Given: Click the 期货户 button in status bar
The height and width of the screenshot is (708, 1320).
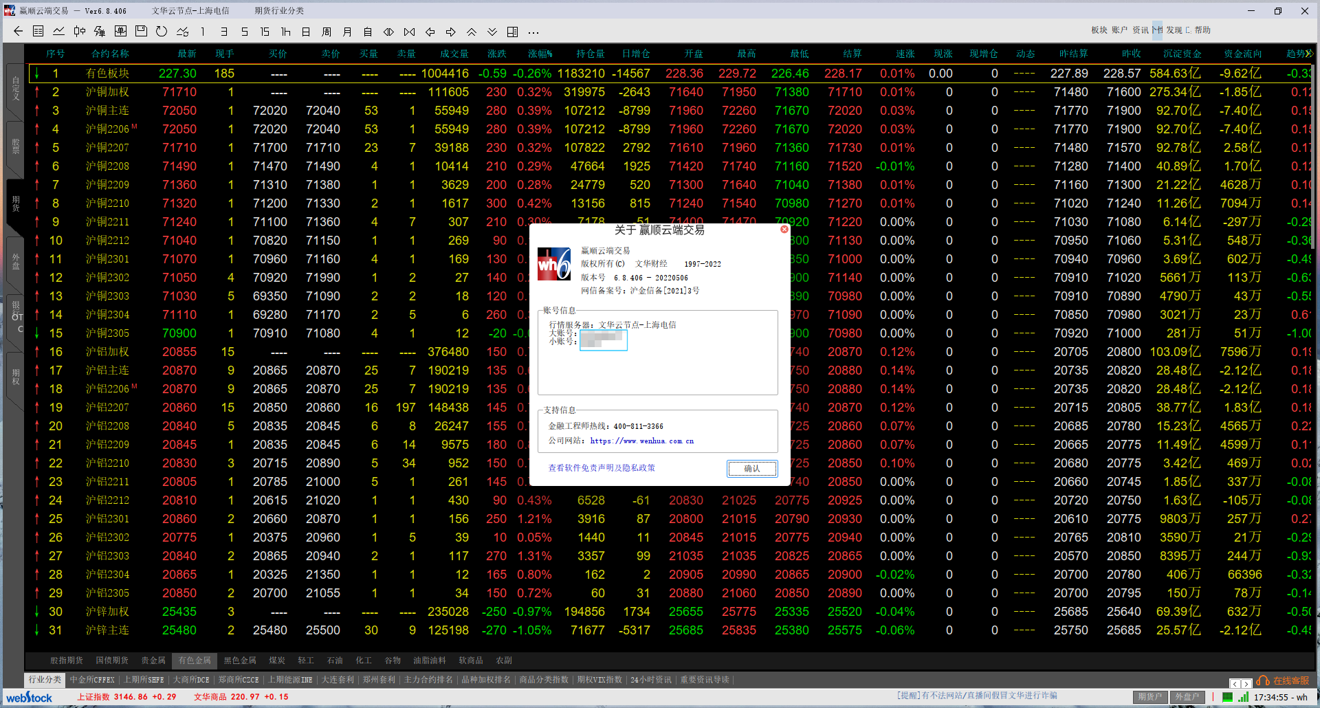Looking at the screenshot, I should [x=1149, y=696].
